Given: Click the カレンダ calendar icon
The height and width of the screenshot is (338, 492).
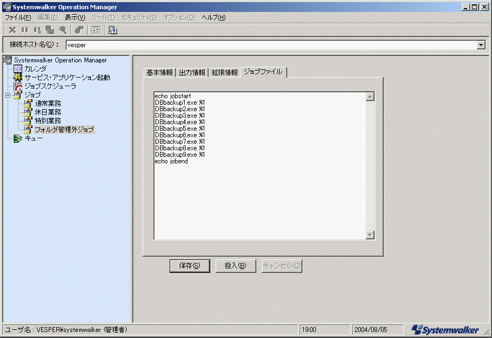Looking at the screenshot, I should [18, 68].
